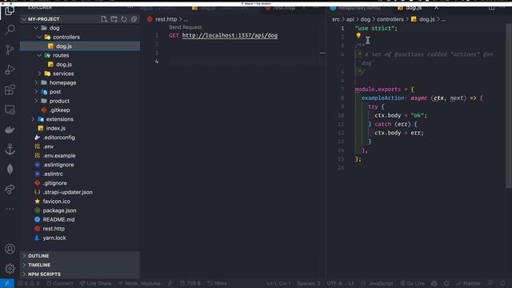The image size is (512, 288).
Task: Open package.json file
Action: coord(80,210)
